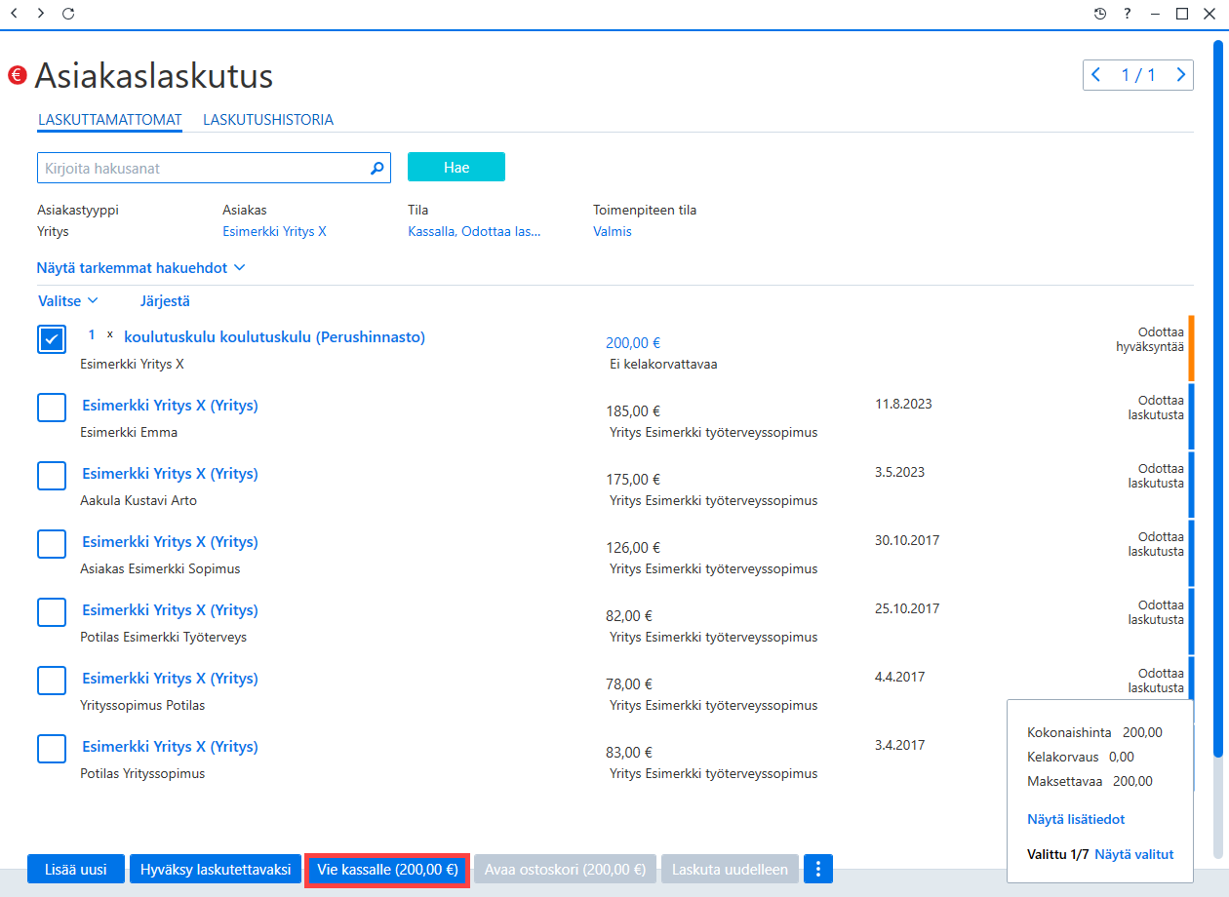
Task: Open Näytä lisätiedot link
Action: point(1076,819)
